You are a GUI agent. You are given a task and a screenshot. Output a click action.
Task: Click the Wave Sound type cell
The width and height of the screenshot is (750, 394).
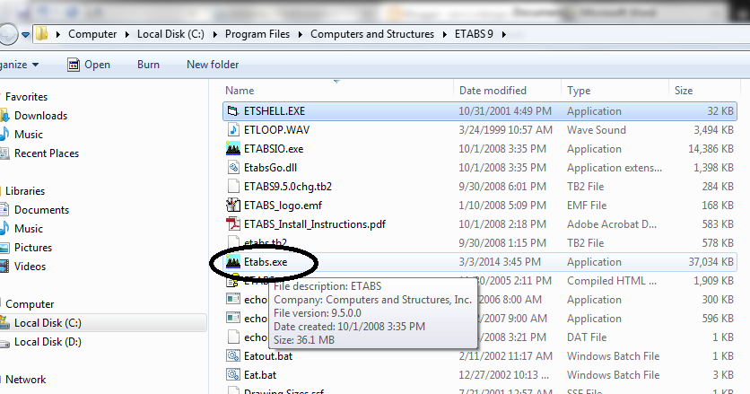pos(597,130)
